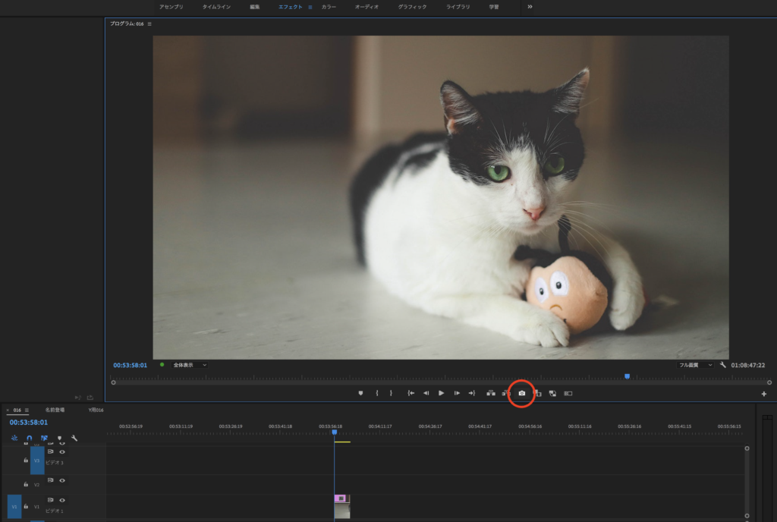The height and width of the screenshot is (522, 777).
Task: Open the button editor plus icon
Action: coord(763,394)
